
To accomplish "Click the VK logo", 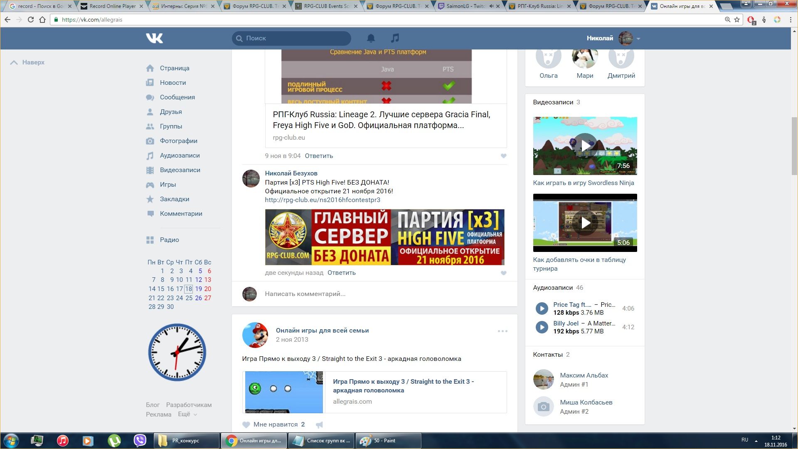I will pyautogui.click(x=154, y=38).
